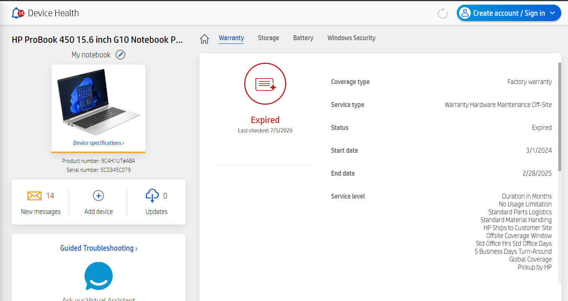Open the Guided Troubleshooting link

tap(98, 248)
